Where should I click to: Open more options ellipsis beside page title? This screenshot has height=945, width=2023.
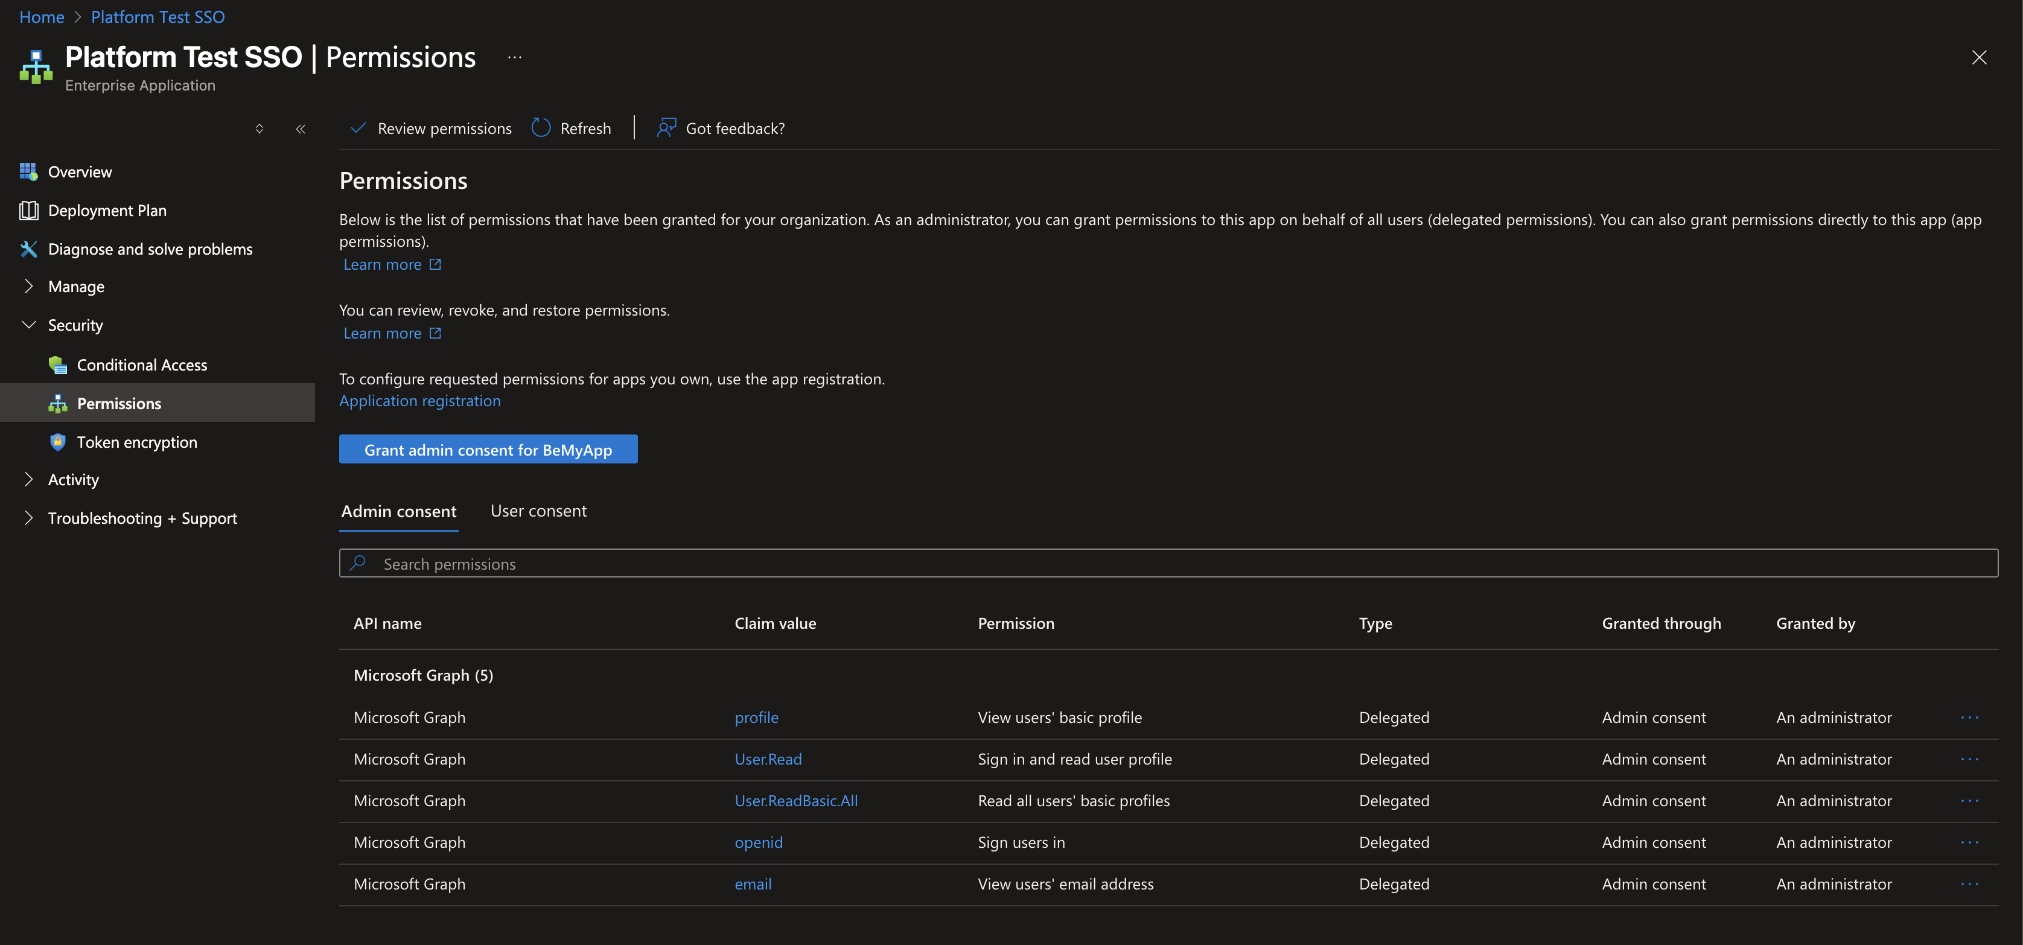click(x=514, y=57)
